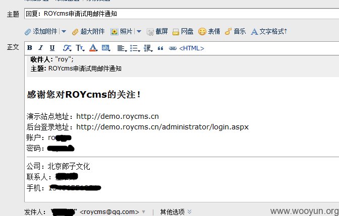This screenshot has width=339, height=216.
Task: Expand the 添加附件 dropdown arrow
Action: coord(64,32)
